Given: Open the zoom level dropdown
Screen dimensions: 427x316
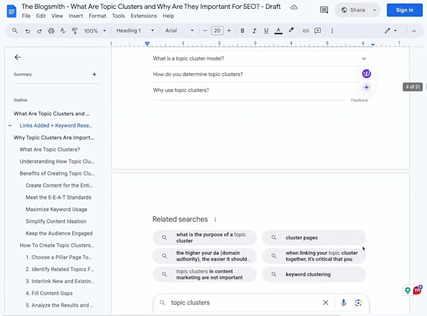Looking at the screenshot, I should coord(95,31).
